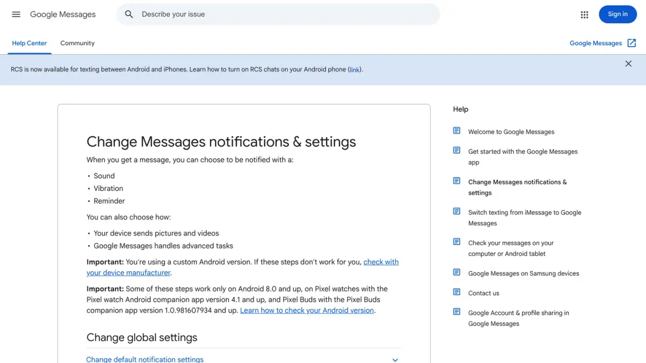Click the 'Vibration' bullet item

point(108,188)
